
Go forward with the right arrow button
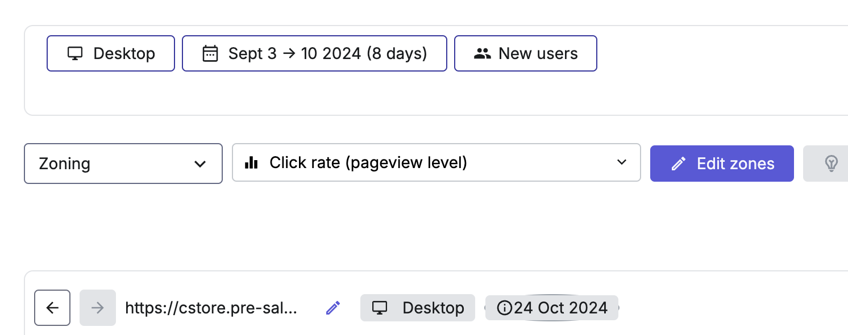tap(98, 308)
